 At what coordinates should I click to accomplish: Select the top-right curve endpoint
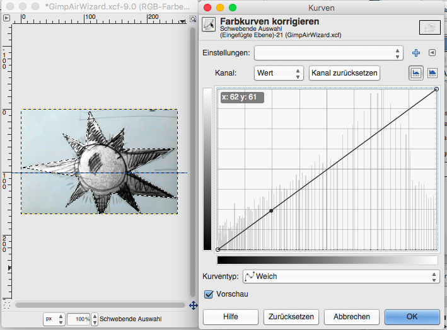436,89
